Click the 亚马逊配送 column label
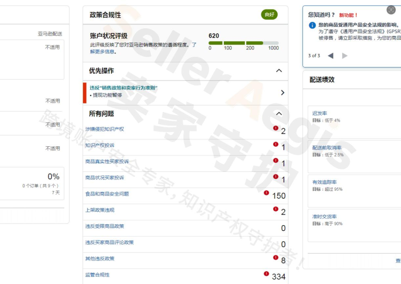 50,34
